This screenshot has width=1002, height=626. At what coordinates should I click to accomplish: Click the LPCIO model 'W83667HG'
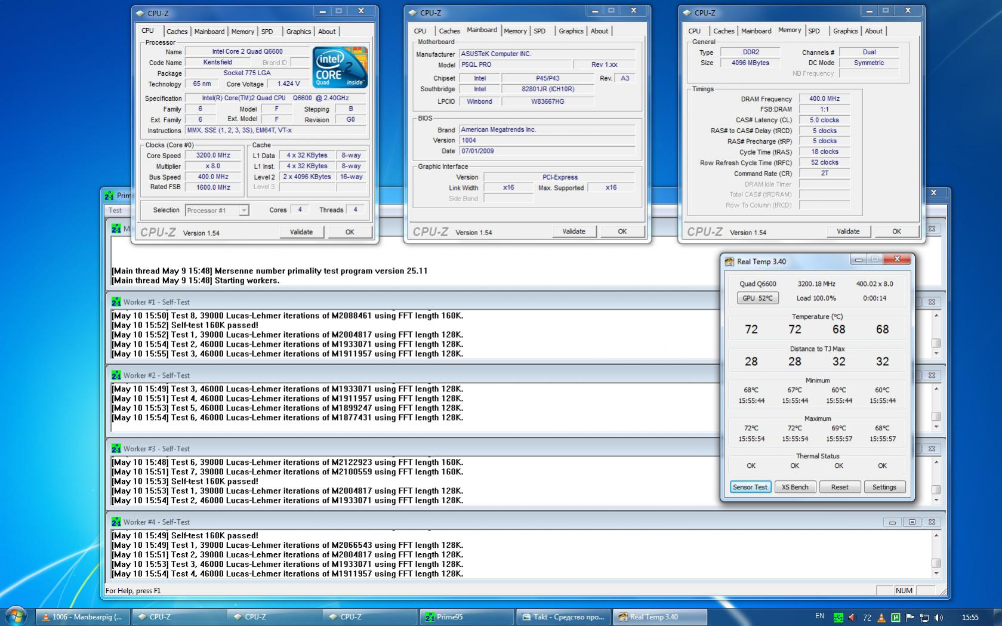pyautogui.click(x=547, y=101)
